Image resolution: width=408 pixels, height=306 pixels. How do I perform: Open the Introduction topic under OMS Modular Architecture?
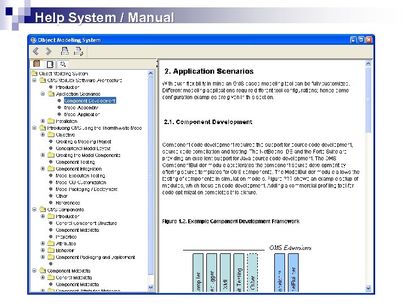67,87
